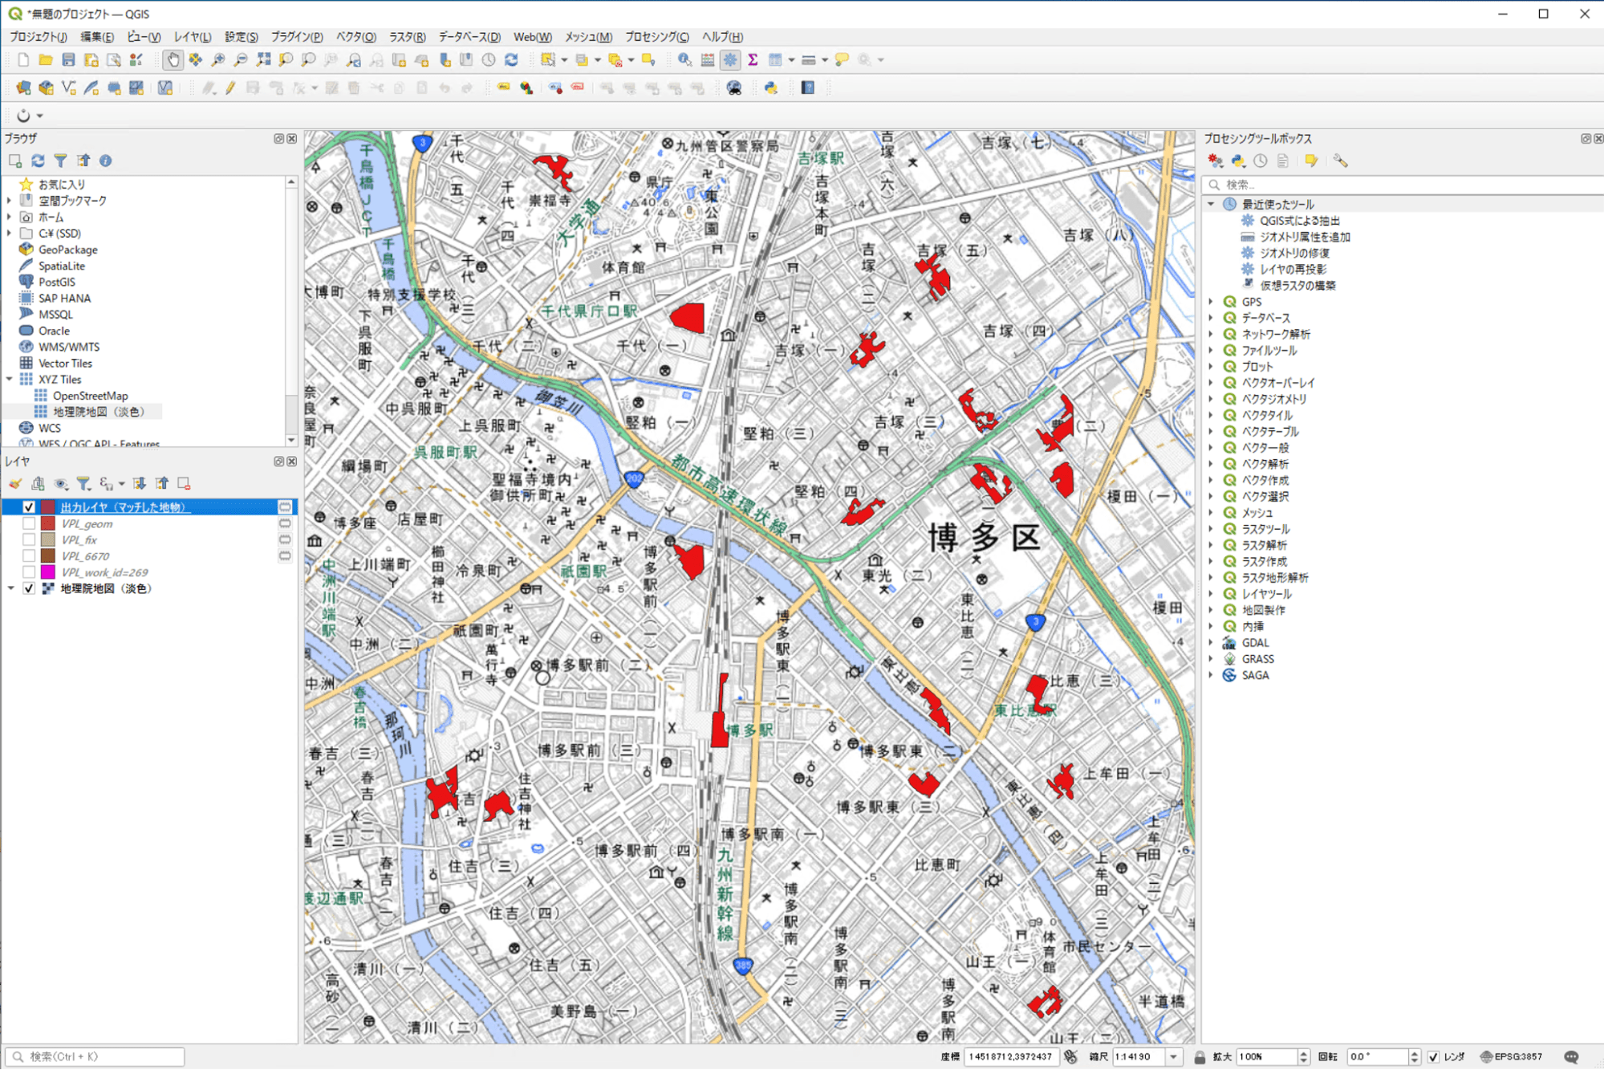This screenshot has width=1604, height=1070.
Task: Enable visibility of VPL_geom layer
Action: pos(29,523)
